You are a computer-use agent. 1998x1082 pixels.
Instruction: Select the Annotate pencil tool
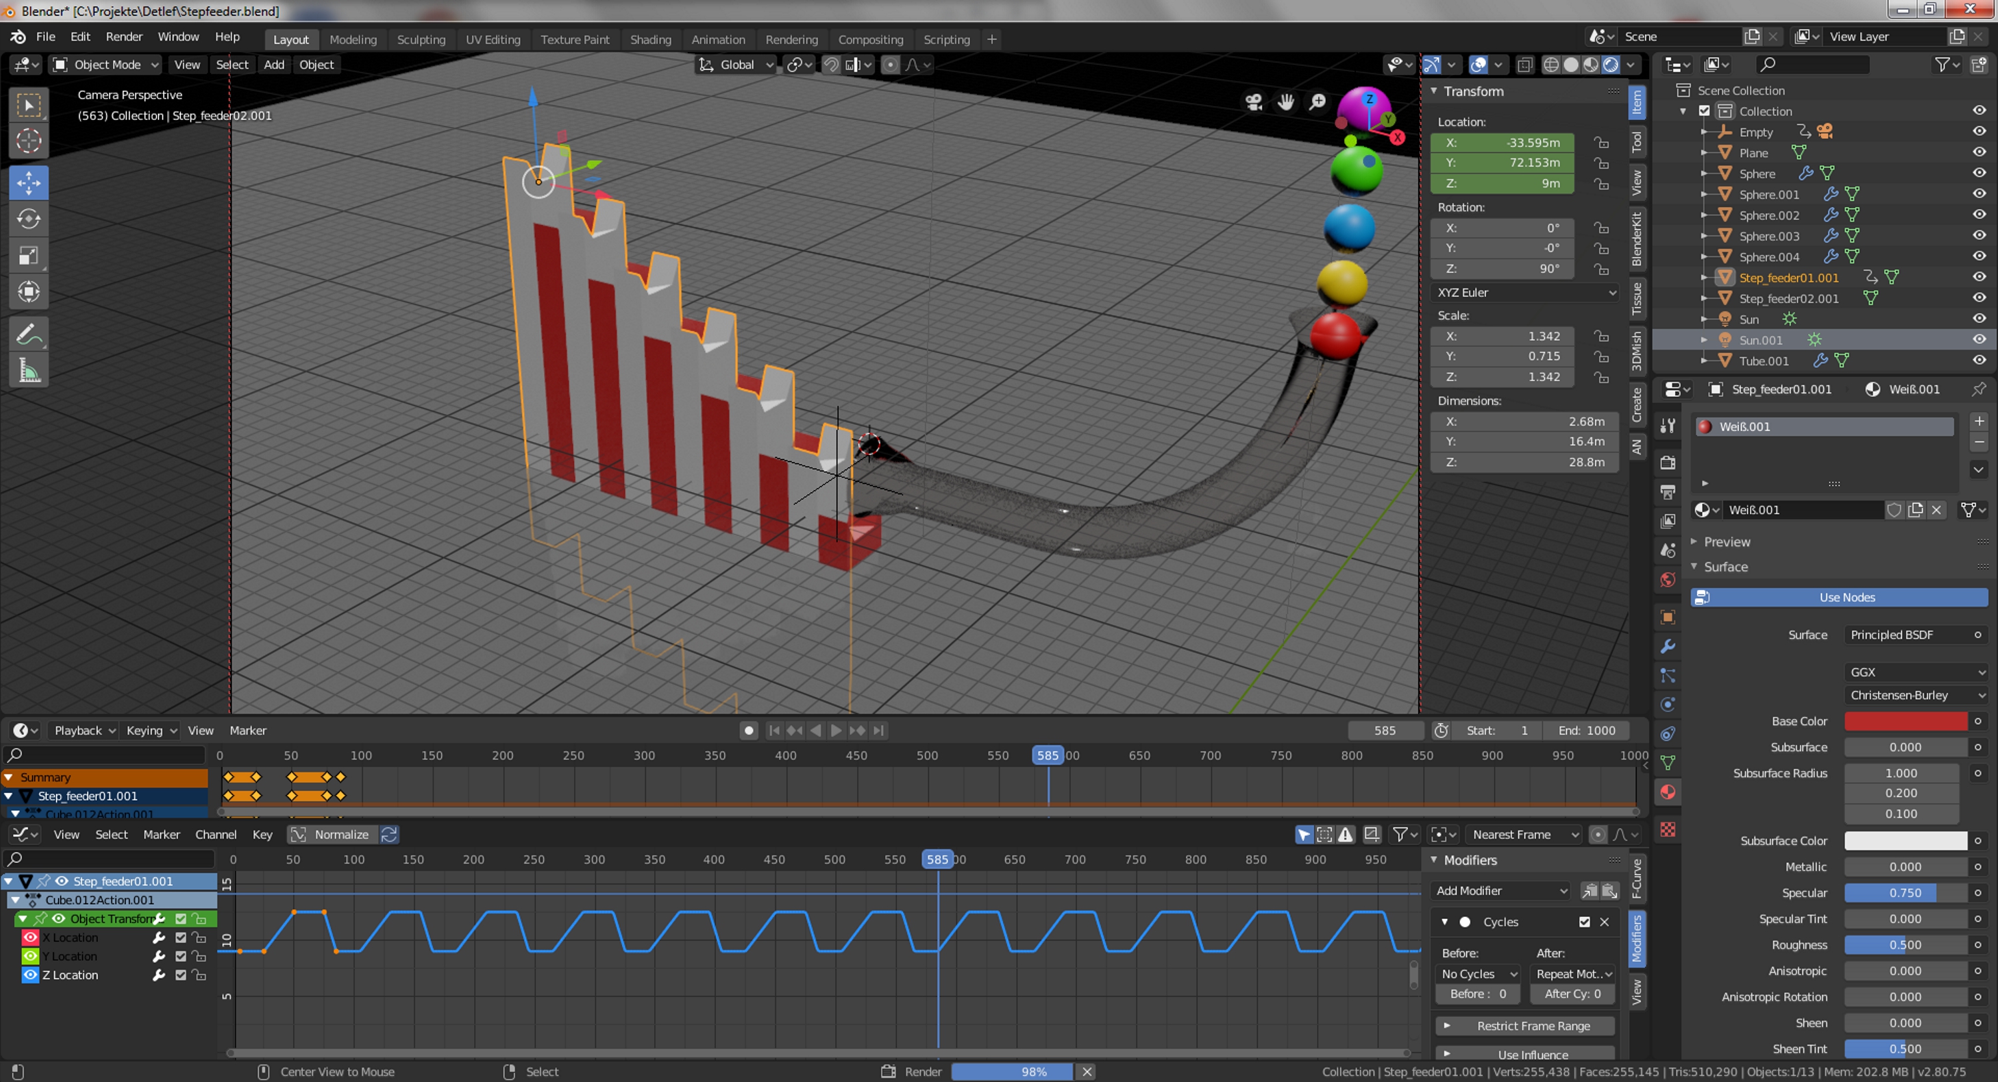coord(29,334)
